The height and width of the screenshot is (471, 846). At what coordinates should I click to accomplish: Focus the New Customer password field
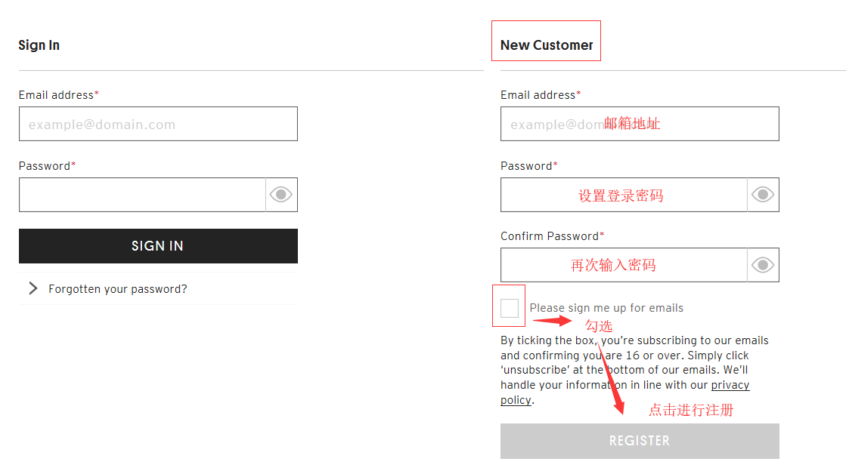[623, 195]
